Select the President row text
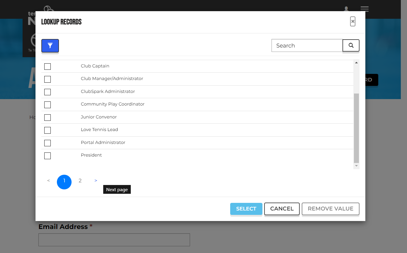Screen dimensions: 407x253 coord(91,155)
